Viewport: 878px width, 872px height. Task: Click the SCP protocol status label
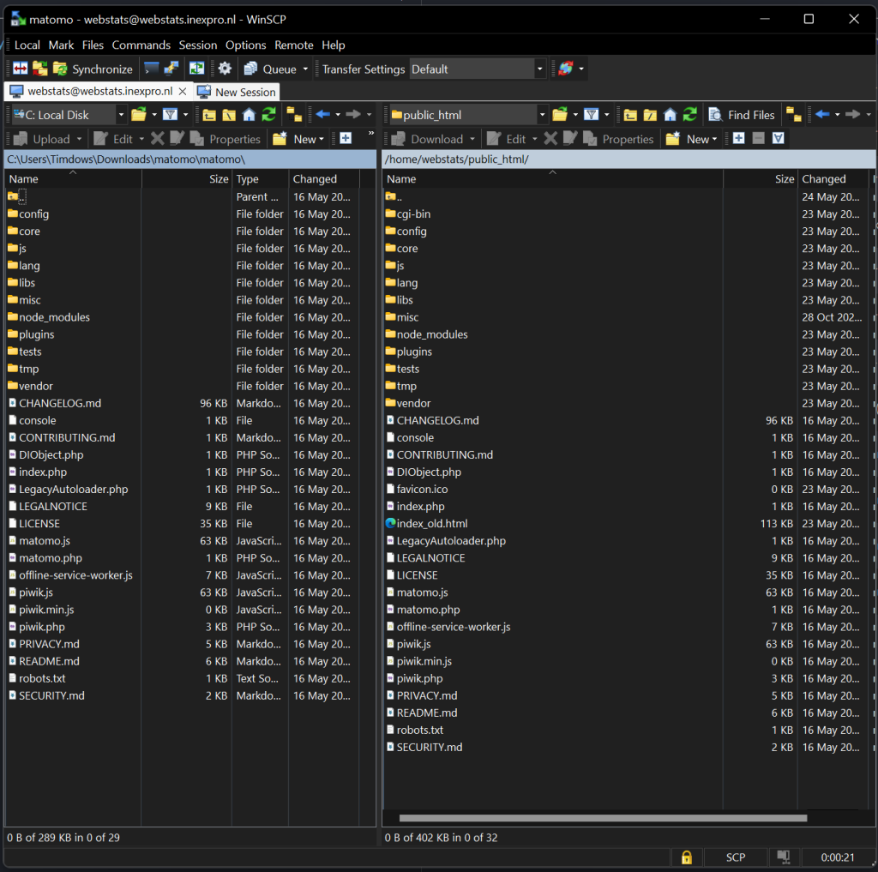pos(735,857)
